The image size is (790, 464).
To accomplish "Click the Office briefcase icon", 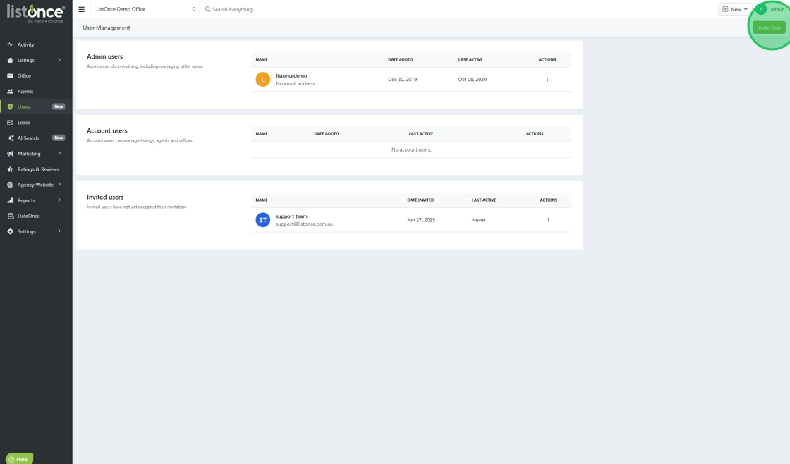I will point(10,75).
